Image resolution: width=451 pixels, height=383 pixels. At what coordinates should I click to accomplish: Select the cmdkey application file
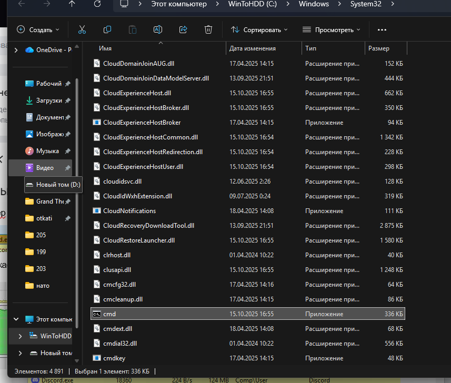(114, 358)
